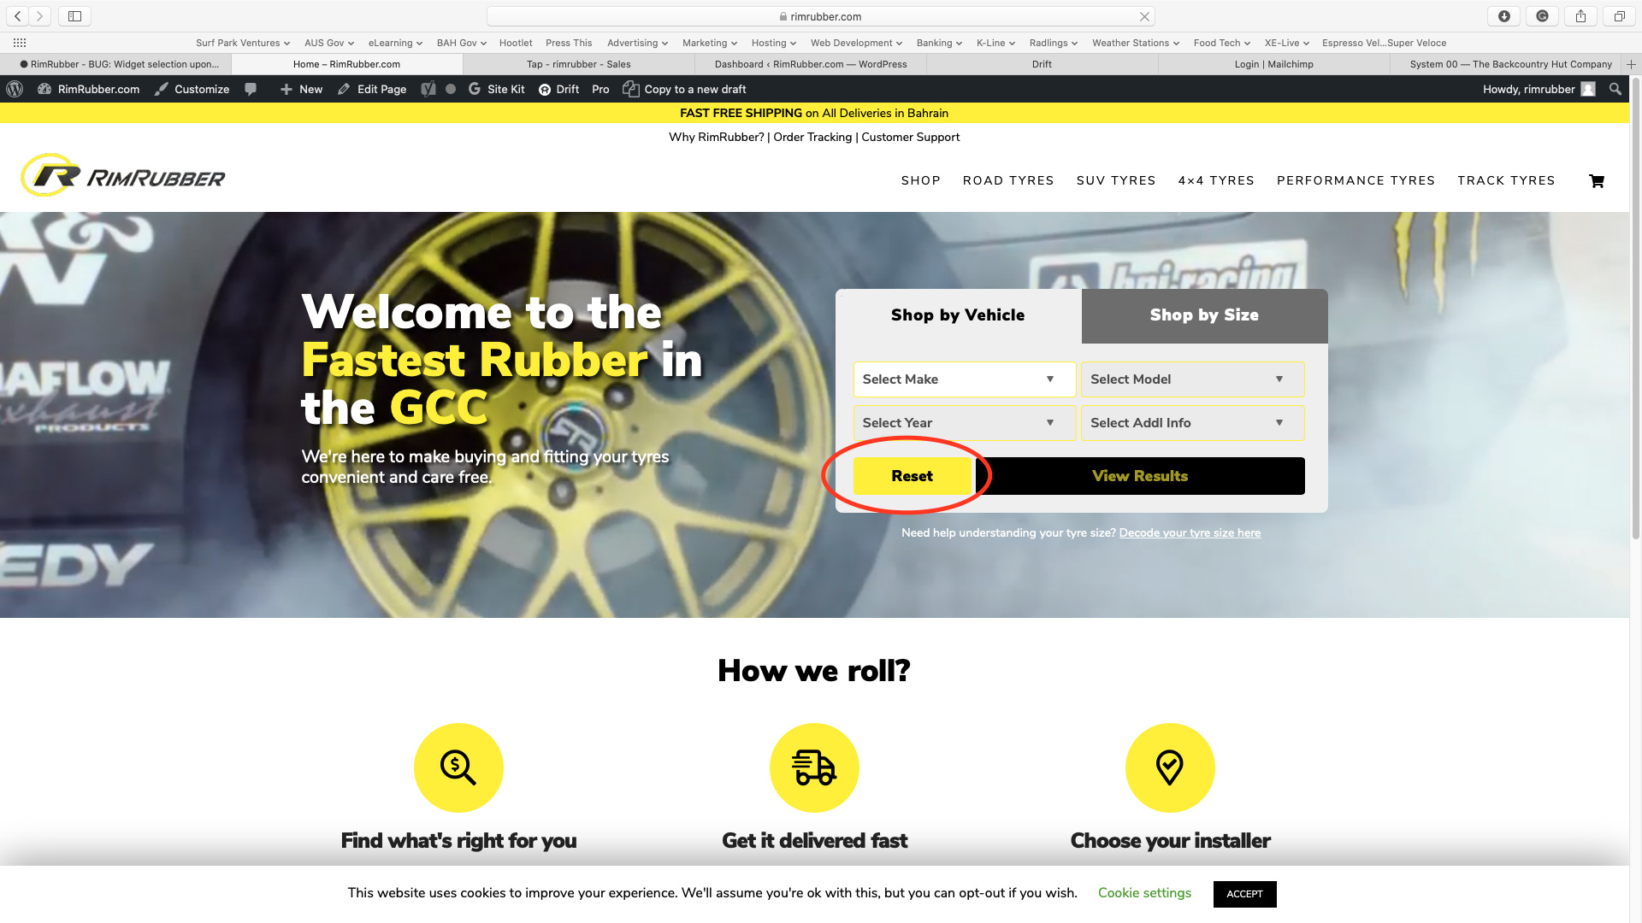Open Cookie settings link
Image resolution: width=1642 pixels, height=923 pixels.
point(1144,893)
